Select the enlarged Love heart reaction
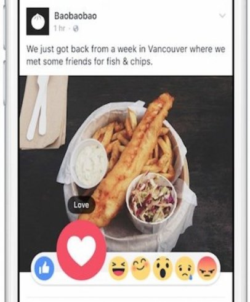This screenshot has height=302, width=250. [81, 250]
